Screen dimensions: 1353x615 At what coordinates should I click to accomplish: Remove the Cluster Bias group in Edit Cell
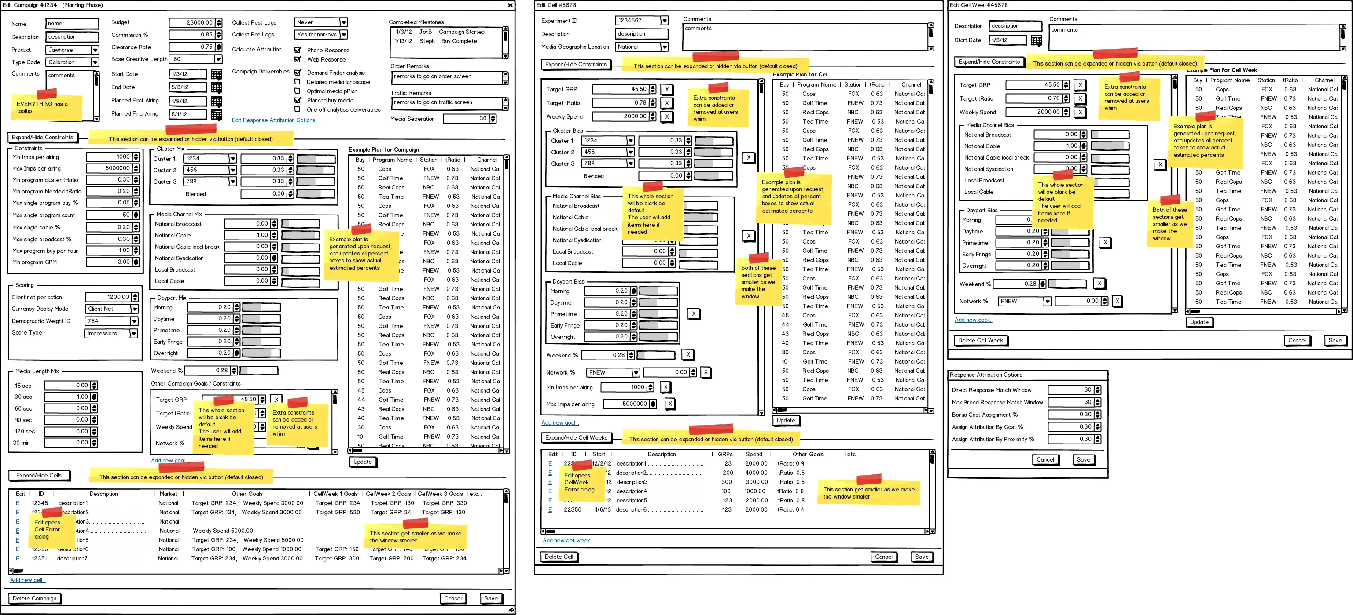pos(748,157)
